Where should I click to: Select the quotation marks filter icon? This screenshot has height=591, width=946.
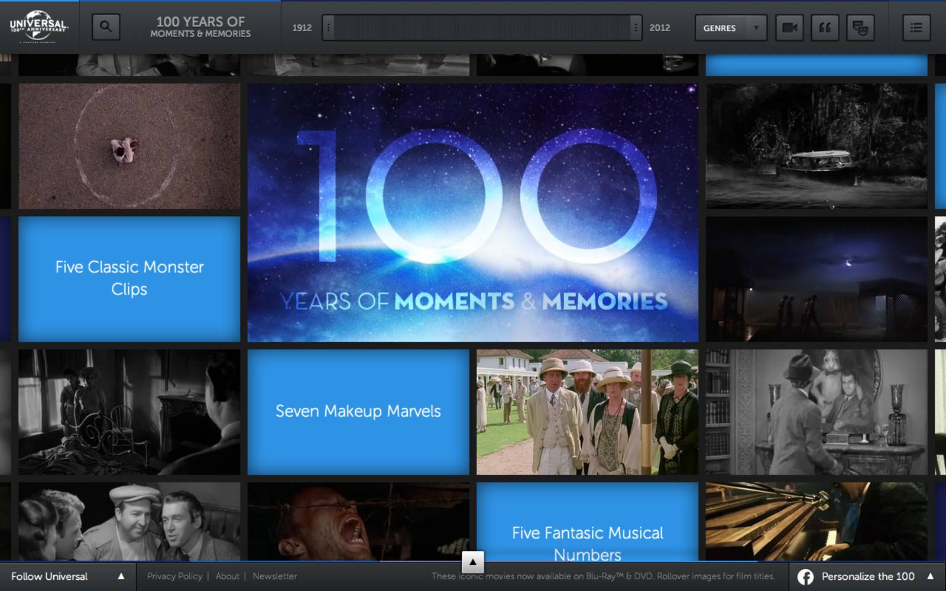[x=826, y=27]
